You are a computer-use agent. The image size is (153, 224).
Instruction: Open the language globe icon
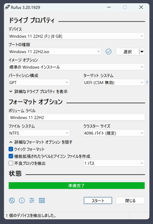(12, 201)
